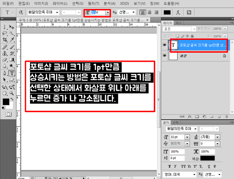Select the Move tool
Image resolution: width=234 pixels, height=179 pixels.
point(12,27)
